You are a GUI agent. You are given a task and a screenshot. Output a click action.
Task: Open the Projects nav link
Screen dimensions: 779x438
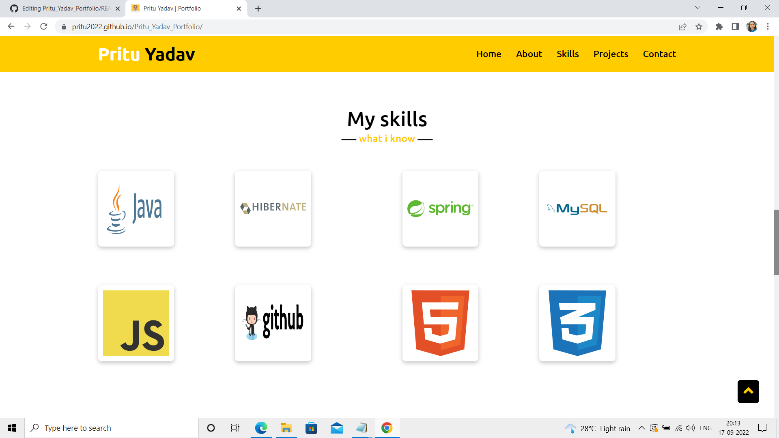611,54
